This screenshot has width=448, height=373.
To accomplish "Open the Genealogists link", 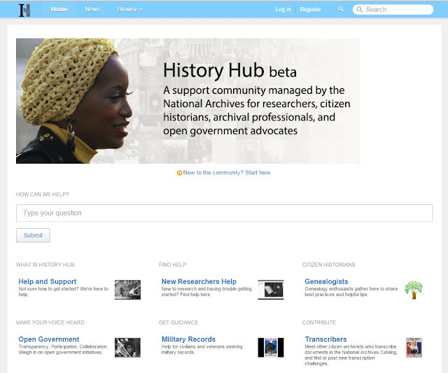I will click(x=326, y=281).
